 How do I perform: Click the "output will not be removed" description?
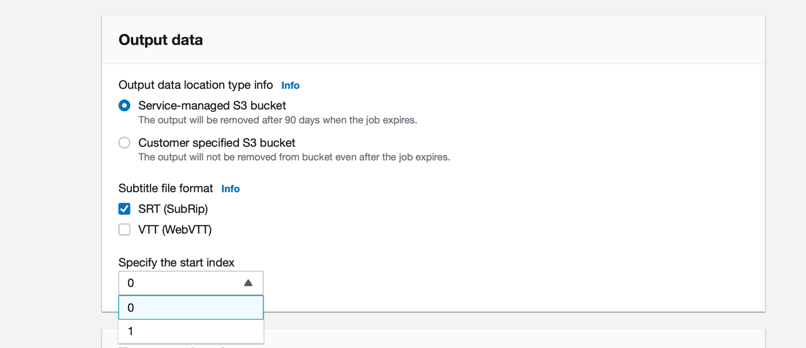[294, 157]
